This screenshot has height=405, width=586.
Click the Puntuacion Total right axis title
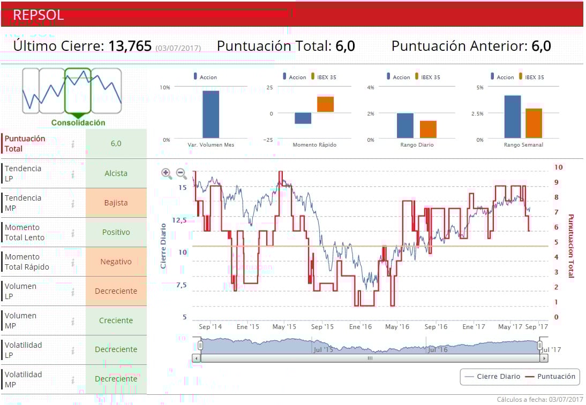(570, 246)
